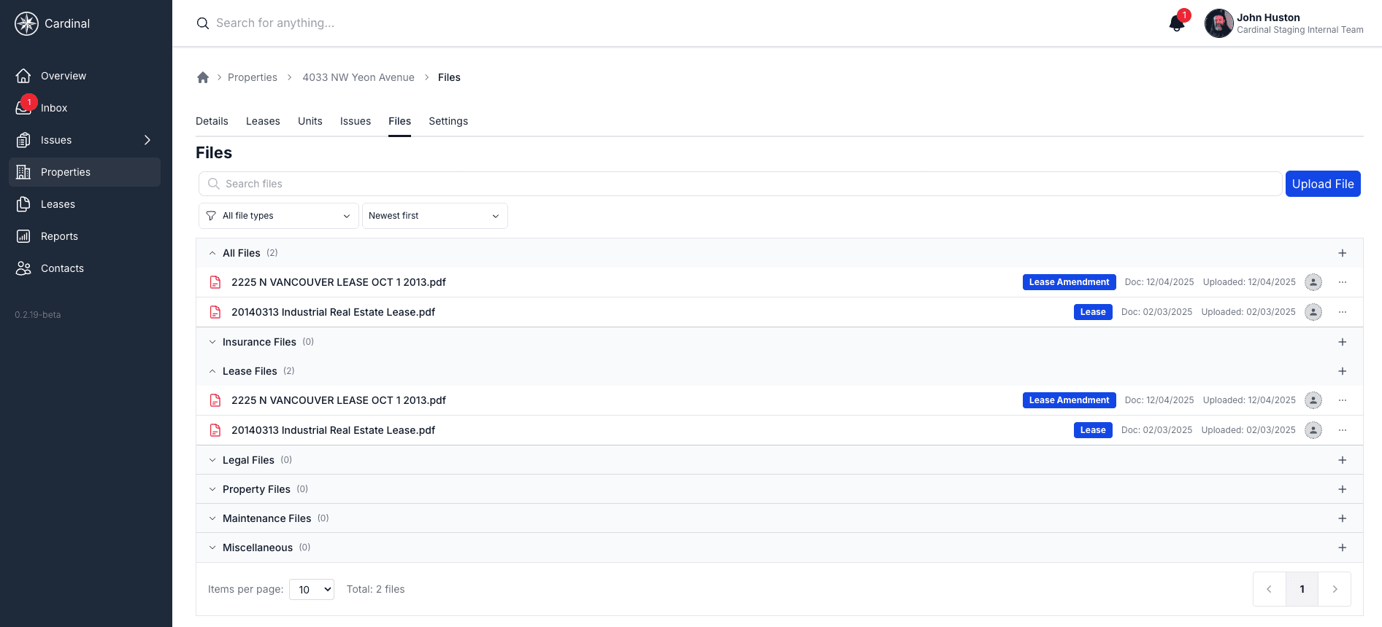Image resolution: width=1382 pixels, height=627 pixels.
Task: Open Reports in the sidebar
Action: click(x=85, y=236)
